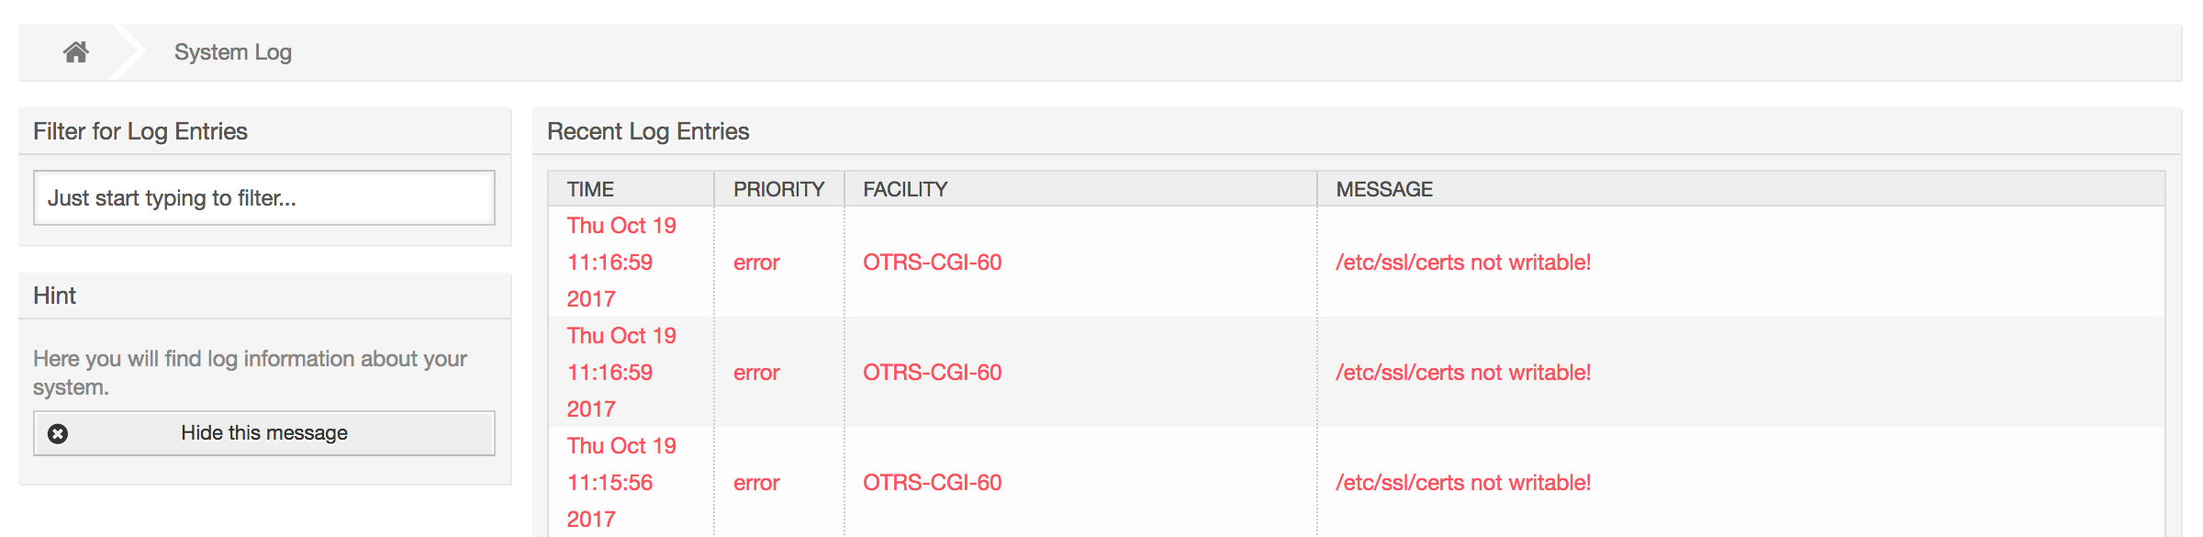The image size is (2203, 537).
Task: Select the log entry timestamped 11:15:56
Action: tap(609, 483)
